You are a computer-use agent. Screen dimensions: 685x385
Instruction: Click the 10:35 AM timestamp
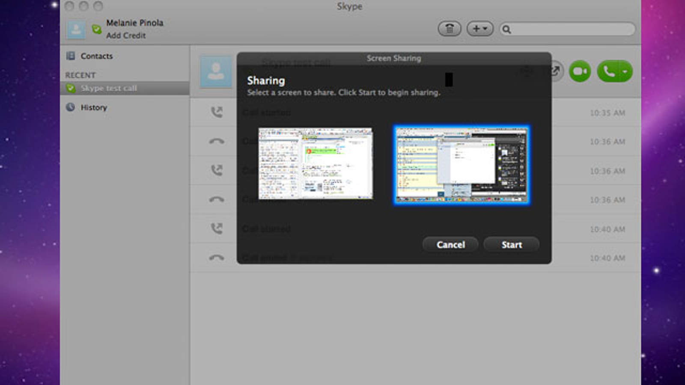click(x=608, y=113)
